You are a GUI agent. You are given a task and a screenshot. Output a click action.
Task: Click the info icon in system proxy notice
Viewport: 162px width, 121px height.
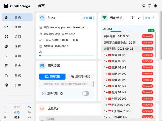click(x=87, y=84)
